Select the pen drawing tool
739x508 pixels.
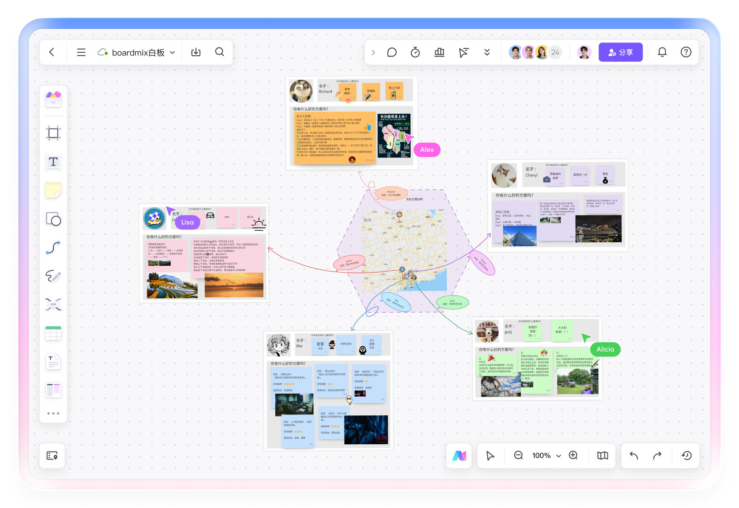point(54,276)
